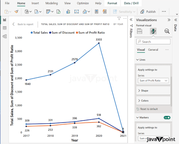The width and height of the screenshot is (179, 144).
Task: Open the Optimize ribbon tab
Action: pos(83,3)
